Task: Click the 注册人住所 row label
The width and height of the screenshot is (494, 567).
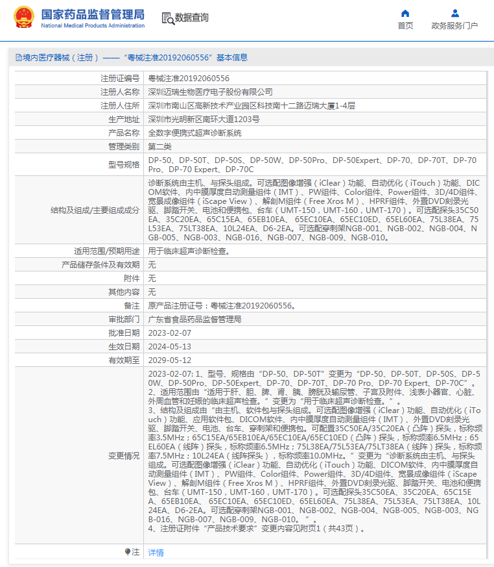Action: coord(120,106)
